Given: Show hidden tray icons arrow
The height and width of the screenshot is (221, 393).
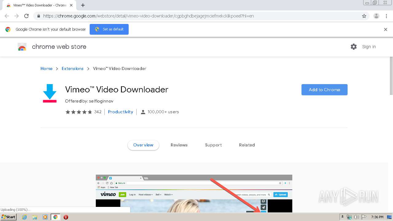Looking at the screenshot, I should click(342, 217).
